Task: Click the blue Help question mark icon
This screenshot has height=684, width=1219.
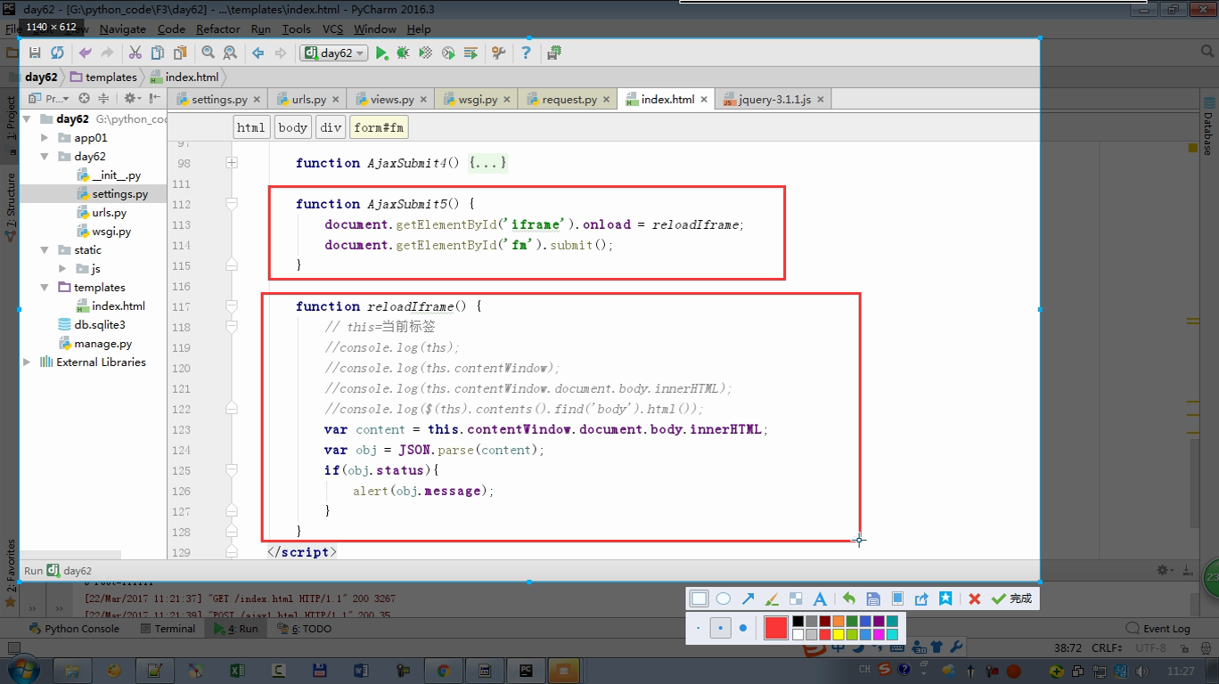Action: tap(526, 53)
